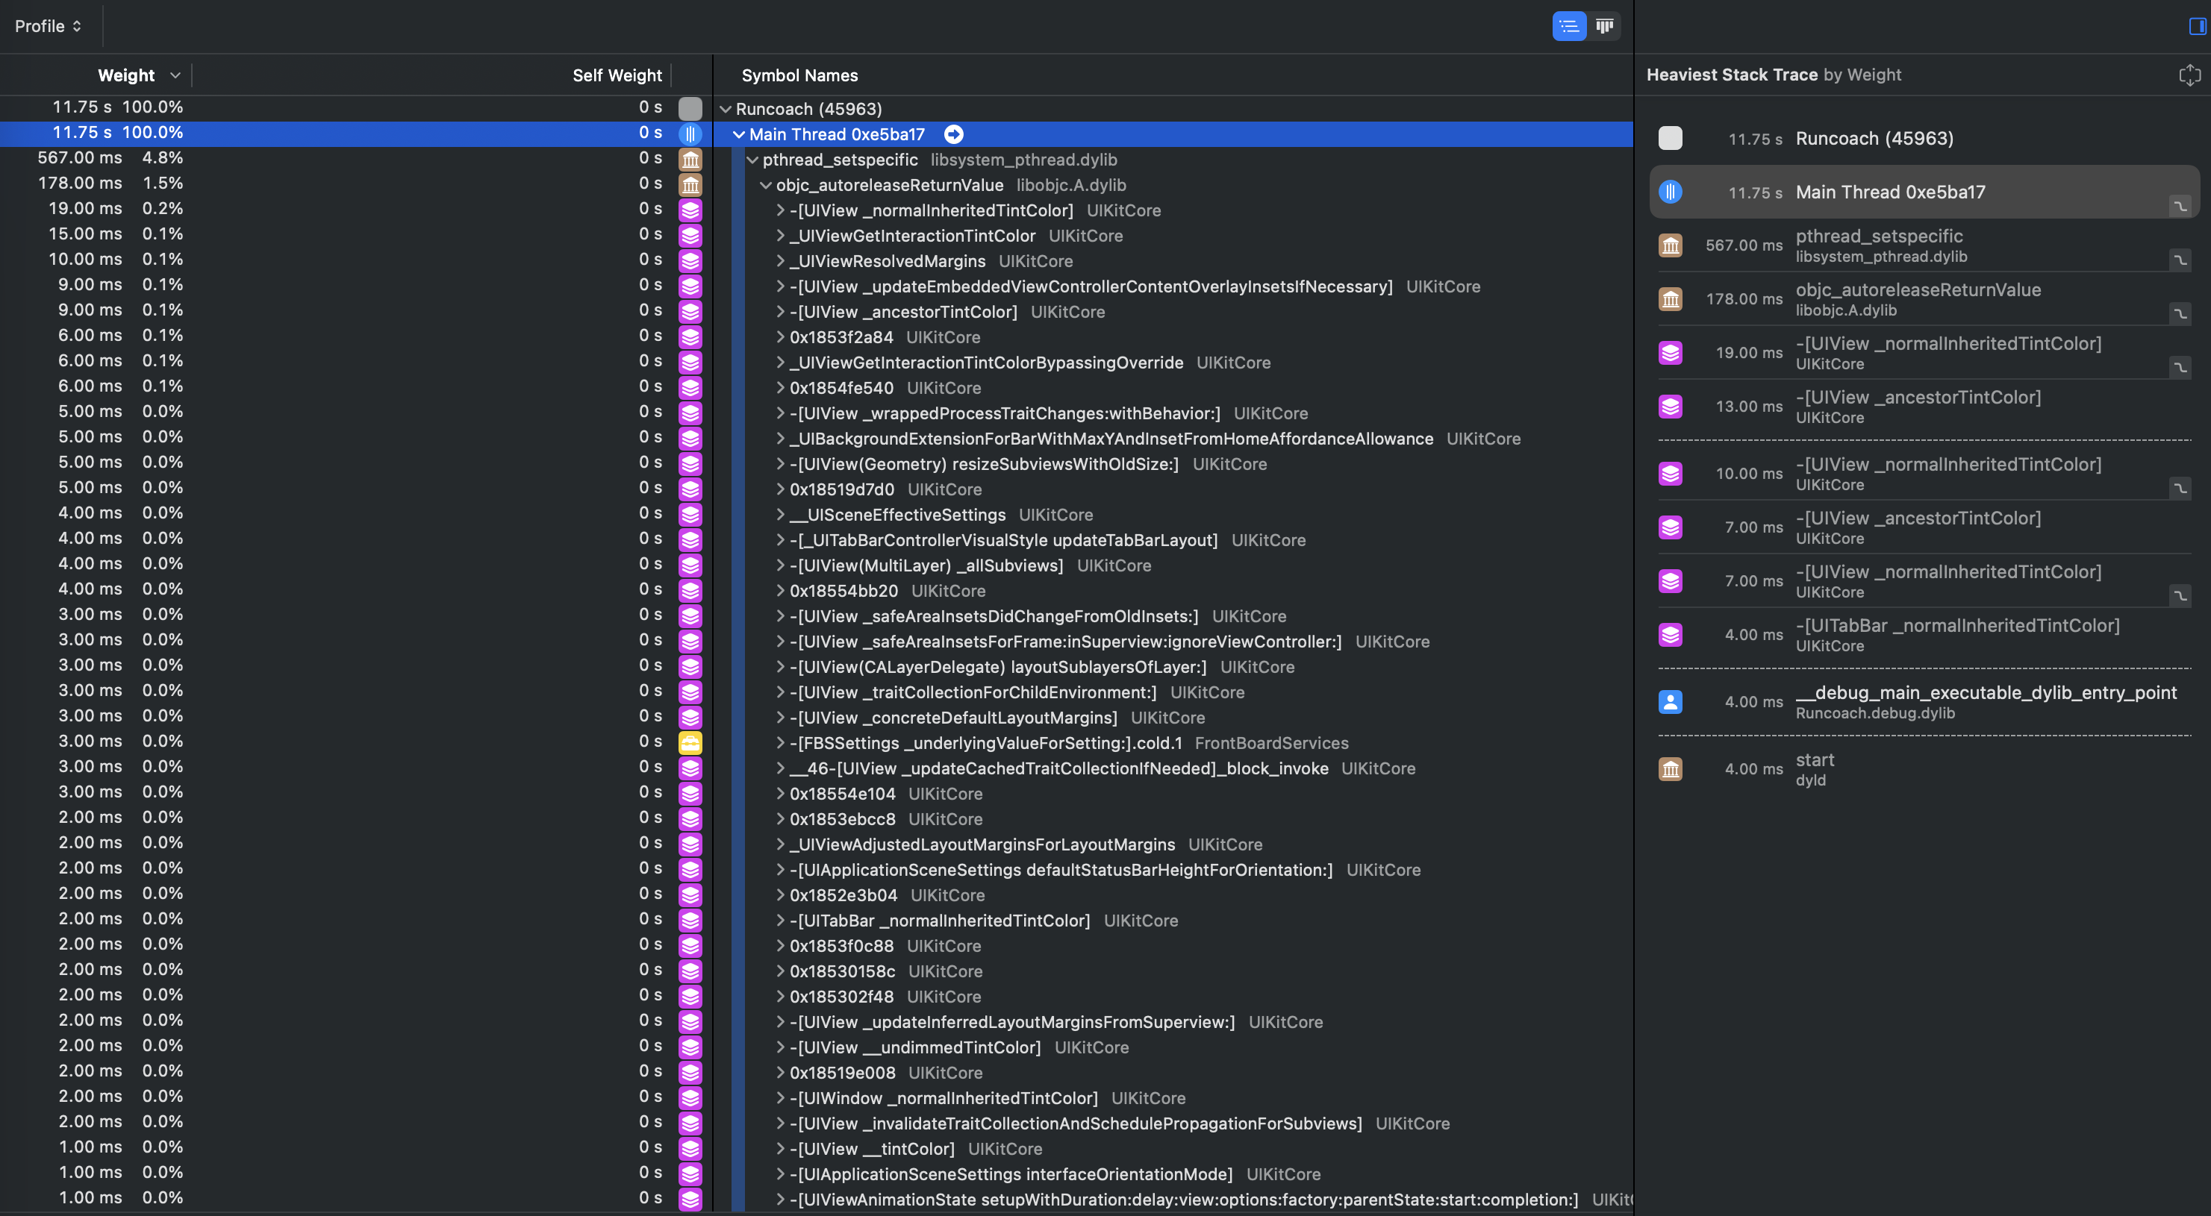The width and height of the screenshot is (2211, 1216).
Task: Toggle the right inspector sidebar
Action: pyautogui.click(x=2196, y=25)
